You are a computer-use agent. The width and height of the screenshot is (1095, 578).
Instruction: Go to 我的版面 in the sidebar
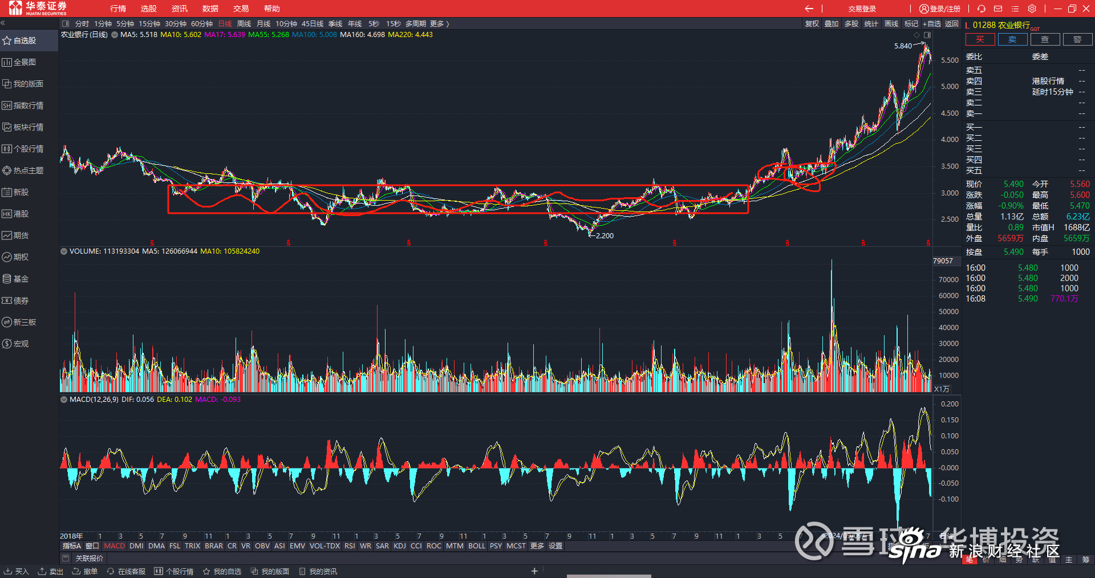coord(23,84)
